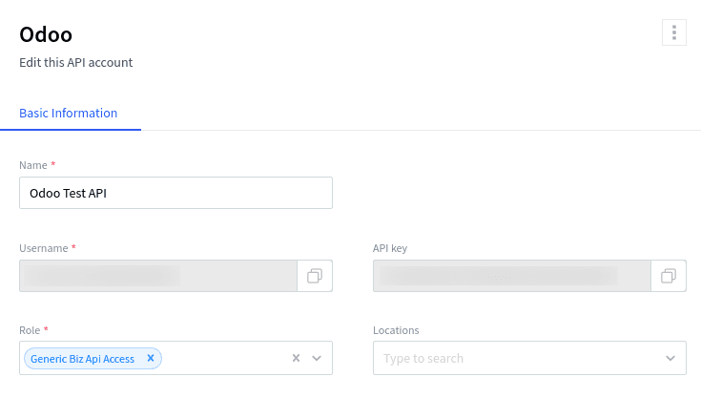
Task: Expand the Role dropdown chevron
Action: (317, 358)
